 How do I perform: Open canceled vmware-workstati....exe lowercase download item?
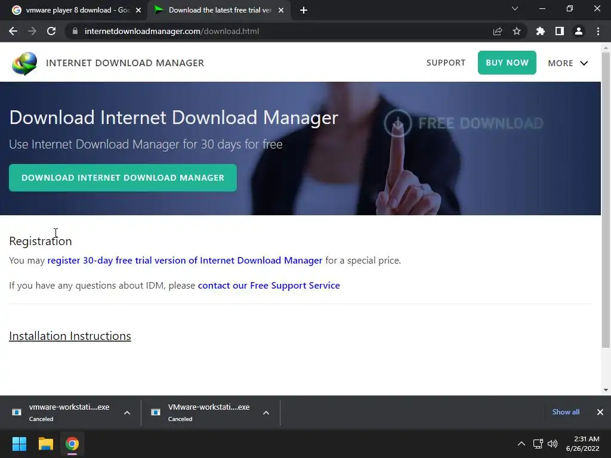[x=69, y=412]
